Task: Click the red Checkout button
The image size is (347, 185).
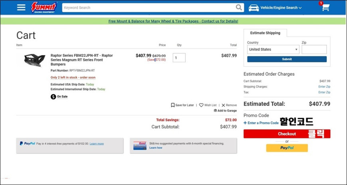Action: pos(287,134)
